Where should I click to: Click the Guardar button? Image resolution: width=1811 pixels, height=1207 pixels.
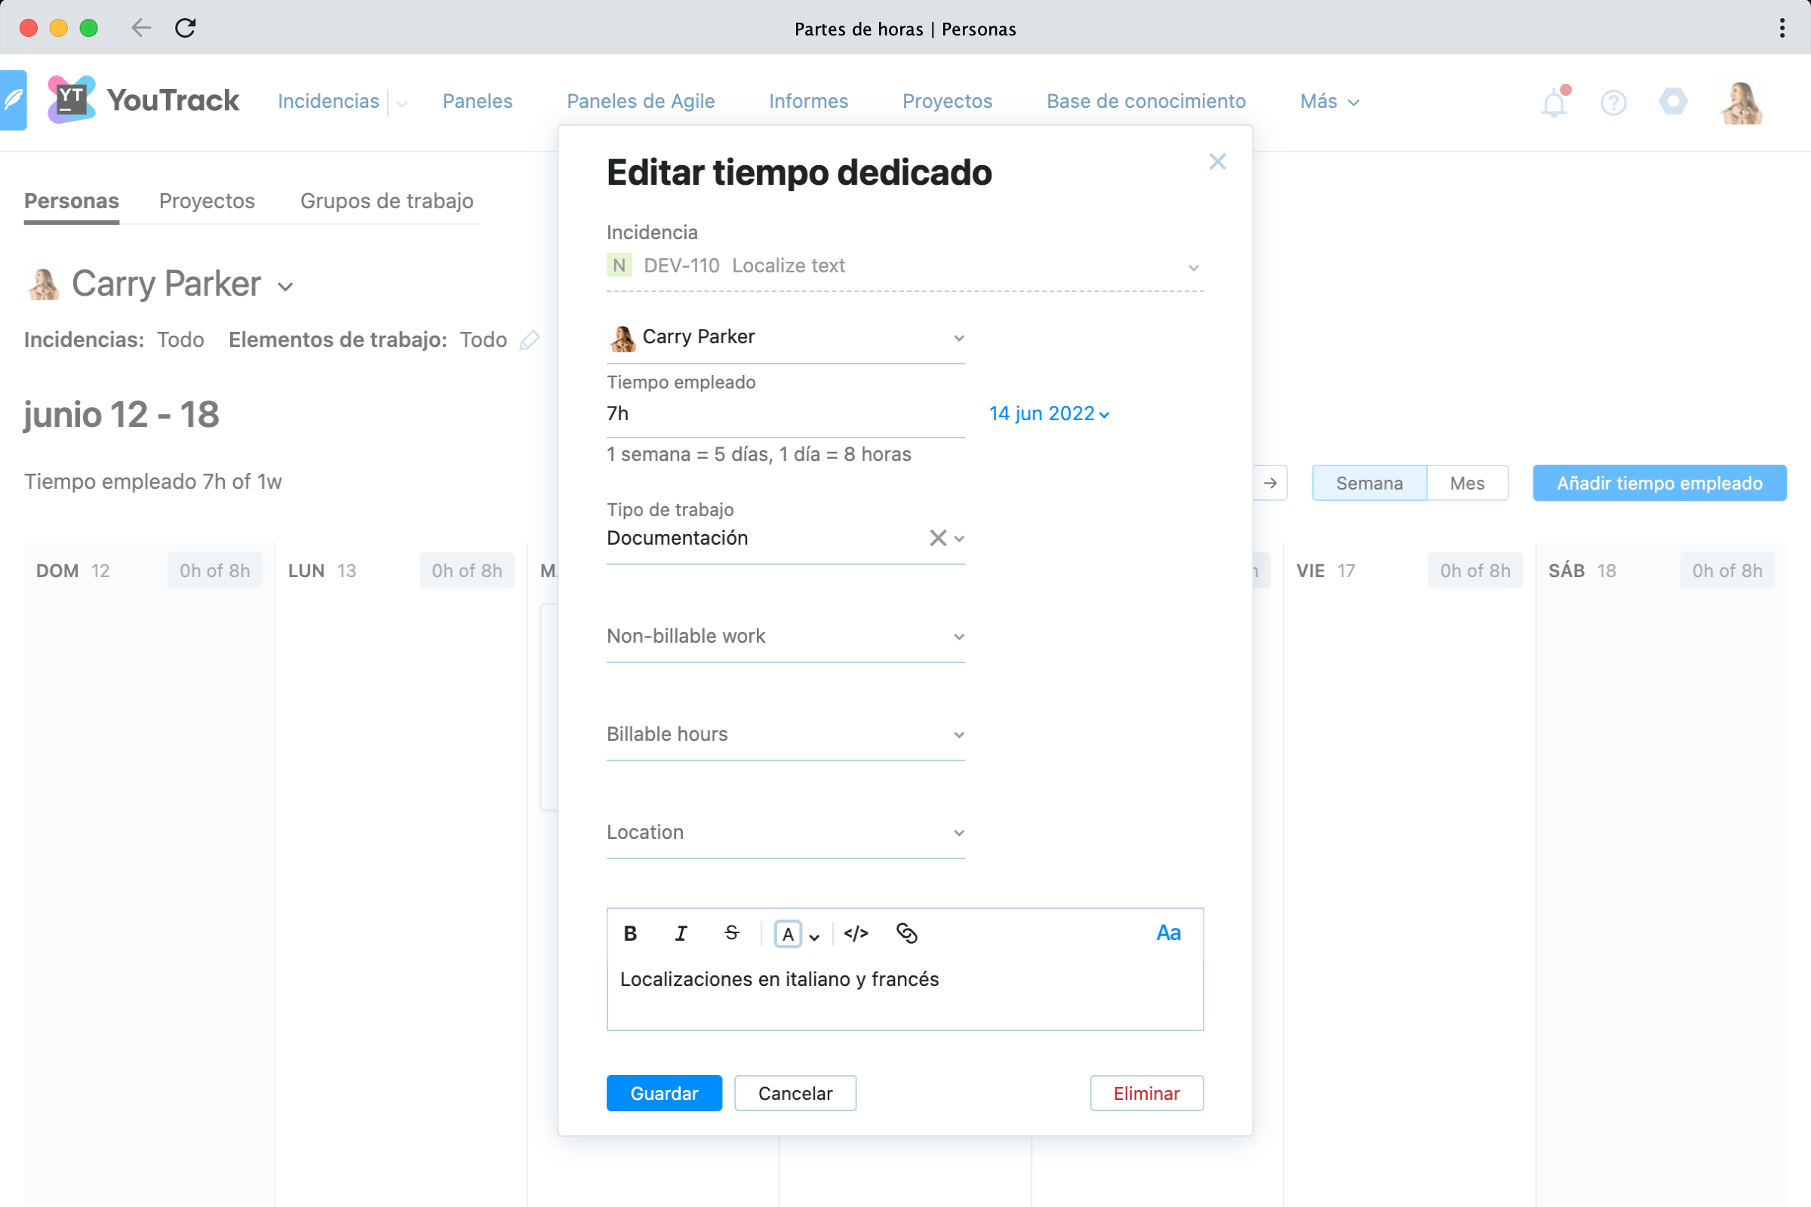click(664, 1093)
